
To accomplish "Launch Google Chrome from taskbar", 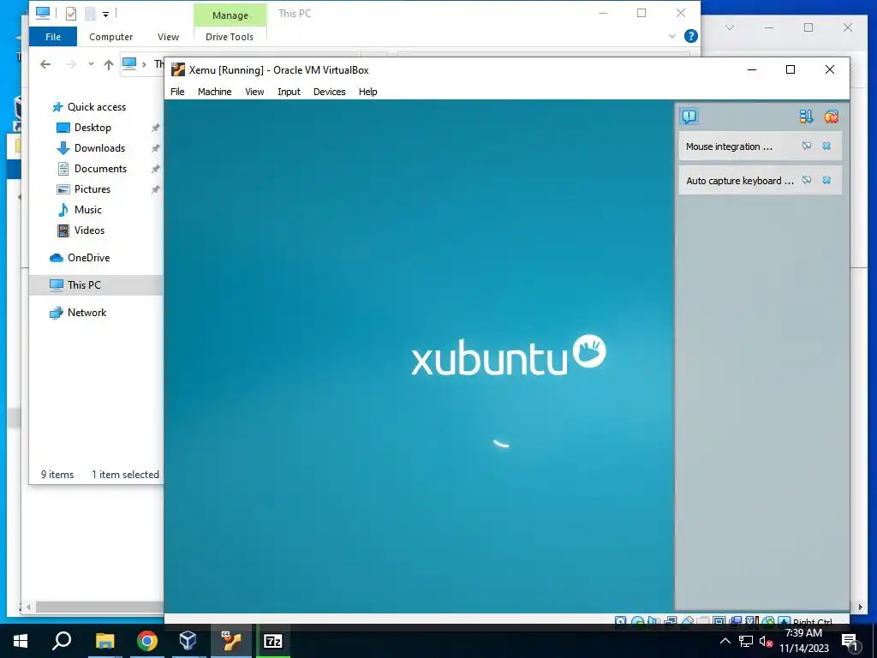I will 147,641.
